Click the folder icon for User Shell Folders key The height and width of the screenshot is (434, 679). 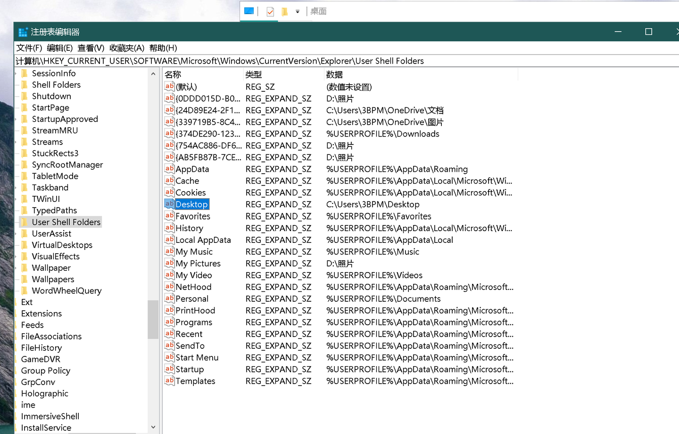25,222
